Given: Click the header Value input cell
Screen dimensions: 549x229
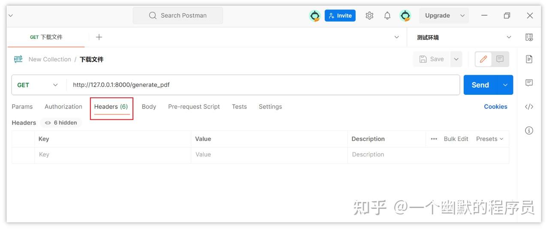Looking at the screenshot, I should pyautogui.click(x=269, y=155).
